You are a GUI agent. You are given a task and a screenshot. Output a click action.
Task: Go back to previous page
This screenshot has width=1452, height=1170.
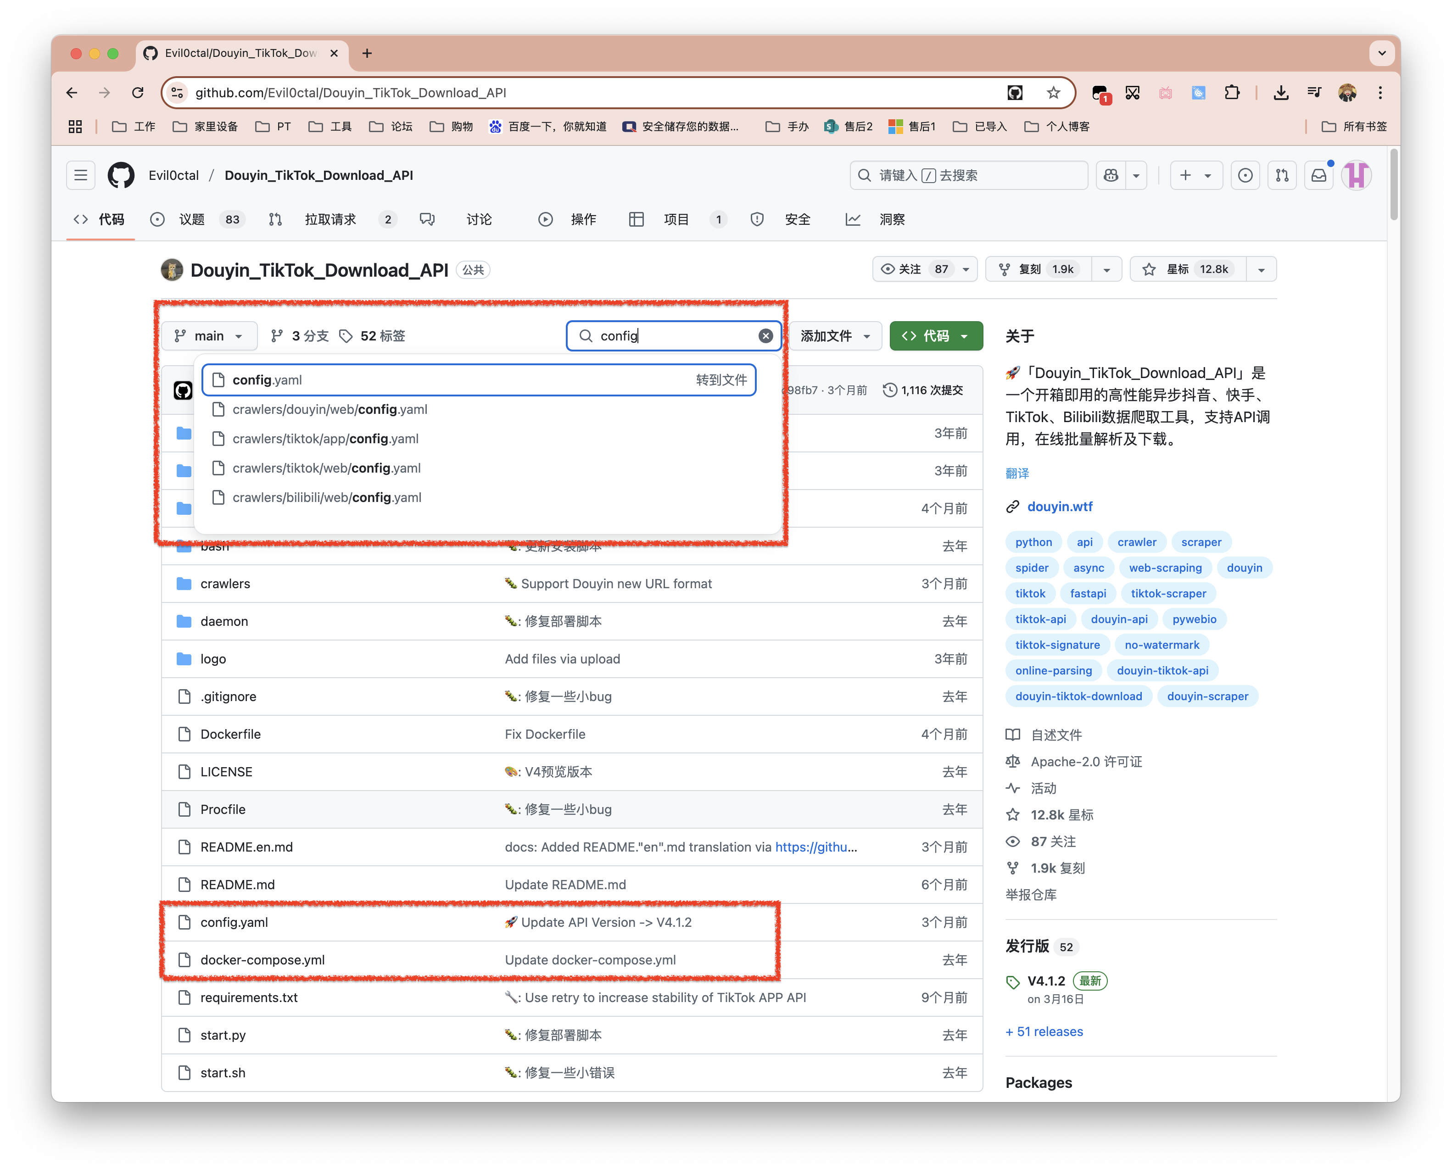72,92
